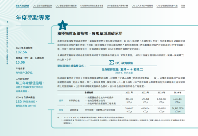This screenshot has height=136, width=198.
Task: Click paragraph starting 節碳貢獻量來自於公司
Action: [x=121, y=82]
